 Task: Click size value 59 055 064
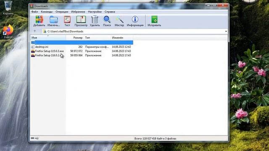click(76, 55)
